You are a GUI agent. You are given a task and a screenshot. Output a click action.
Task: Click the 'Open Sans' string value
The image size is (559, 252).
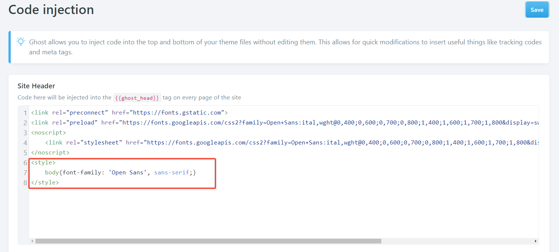point(128,173)
